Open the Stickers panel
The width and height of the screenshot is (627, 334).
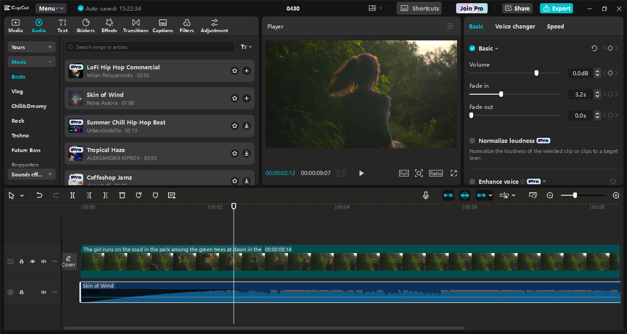85,26
